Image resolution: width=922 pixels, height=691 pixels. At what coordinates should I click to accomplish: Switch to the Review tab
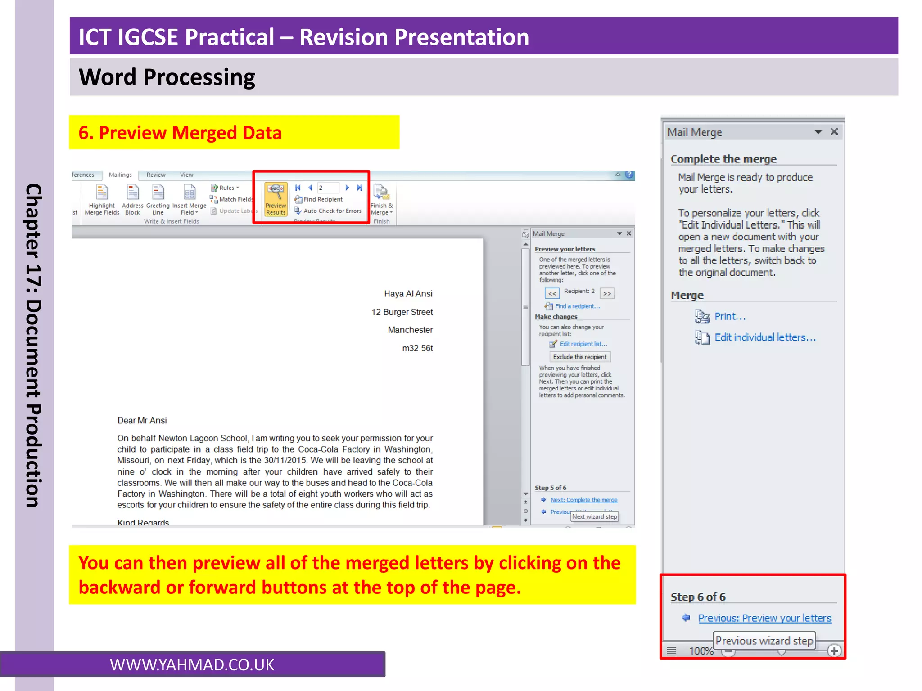click(156, 175)
